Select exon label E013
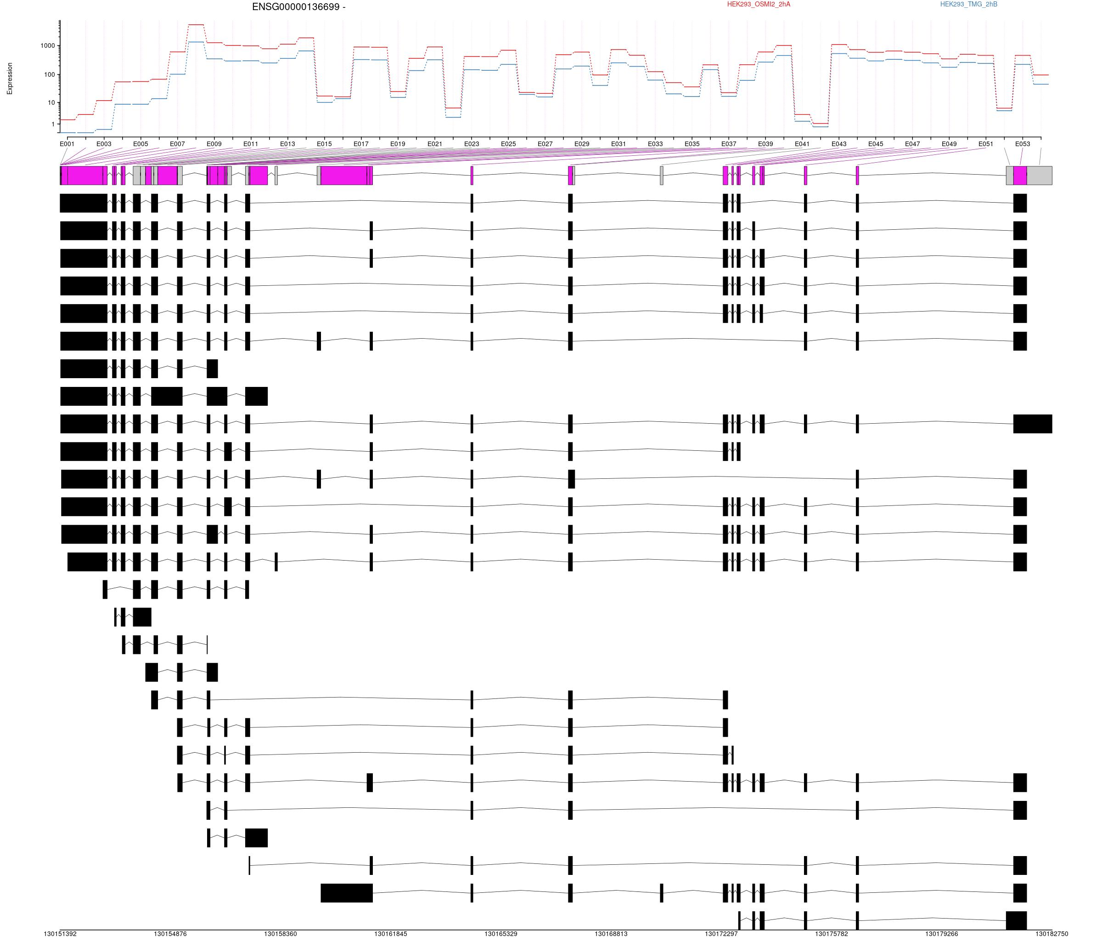The image size is (1102, 942). [287, 144]
